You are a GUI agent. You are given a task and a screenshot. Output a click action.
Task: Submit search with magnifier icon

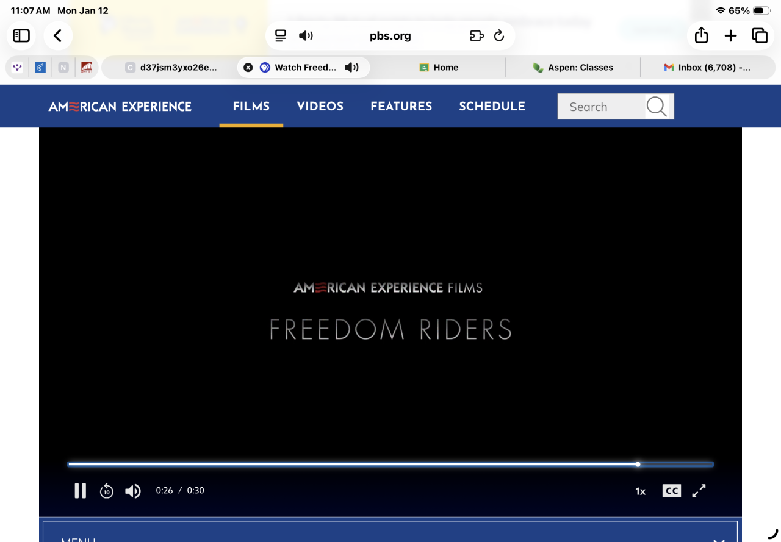[x=657, y=107]
